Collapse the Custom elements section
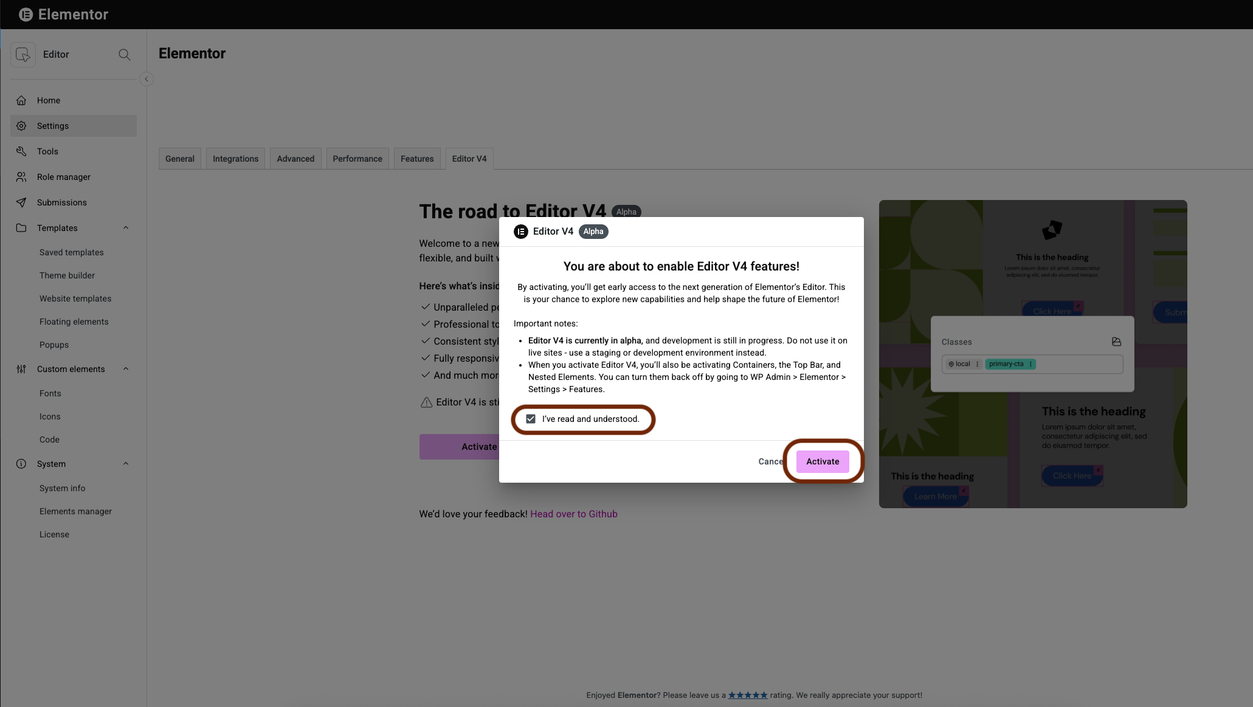This screenshot has height=707, width=1253. pyautogui.click(x=126, y=369)
